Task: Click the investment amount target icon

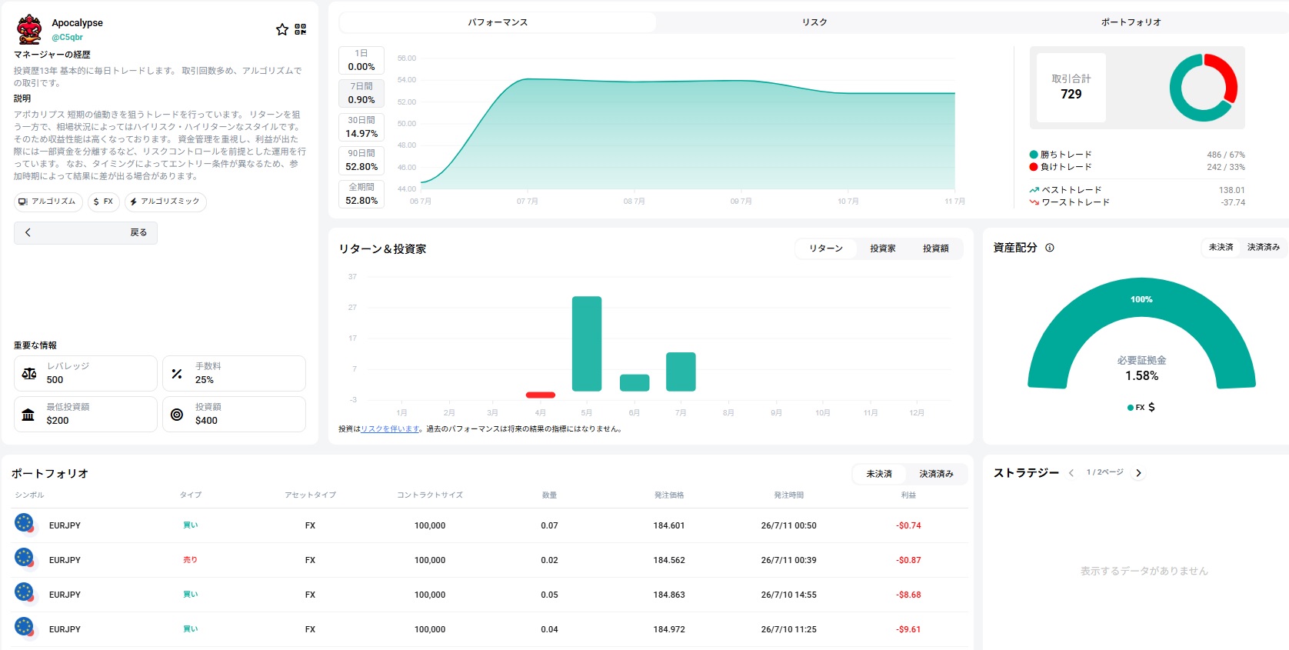Action: pyautogui.click(x=177, y=415)
